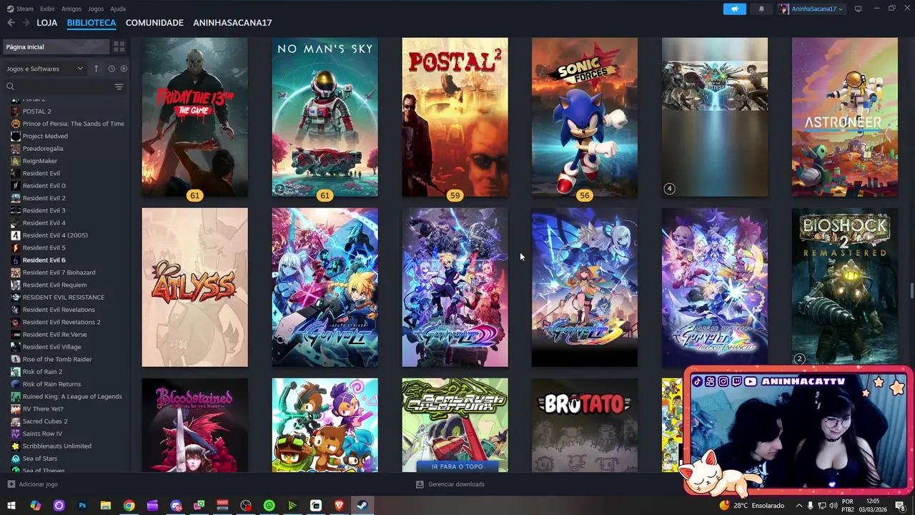Click the library search magnifier icon
This screenshot has height=515, width=915.
(10, 87)
